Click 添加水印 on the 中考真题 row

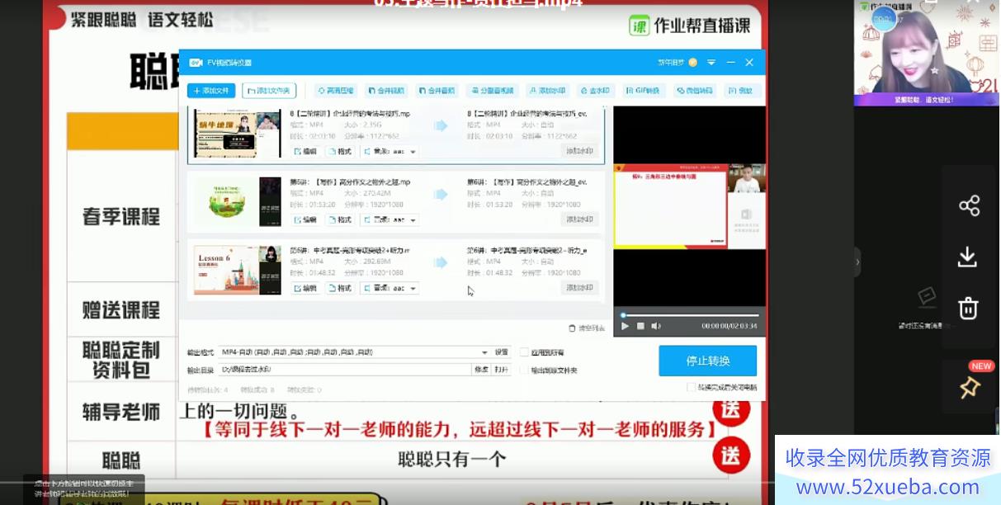(579, 288)
